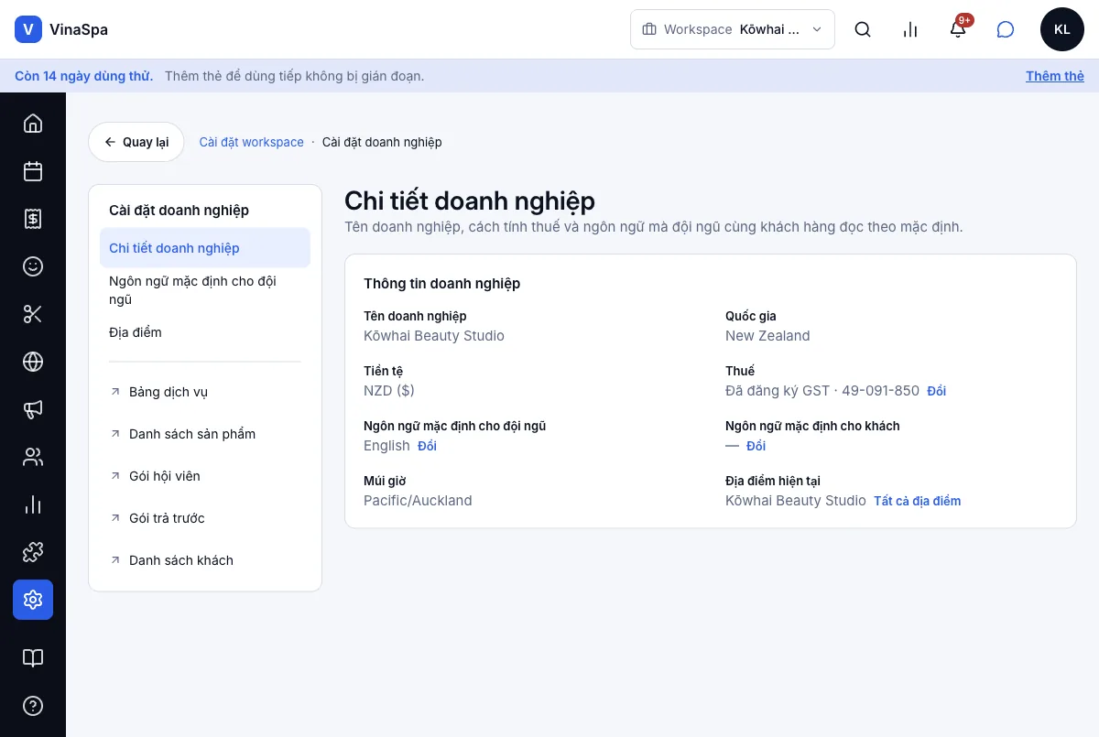1099x737 pixels.
Task: Open the KL user avatar
Action: coord(1062,29)
